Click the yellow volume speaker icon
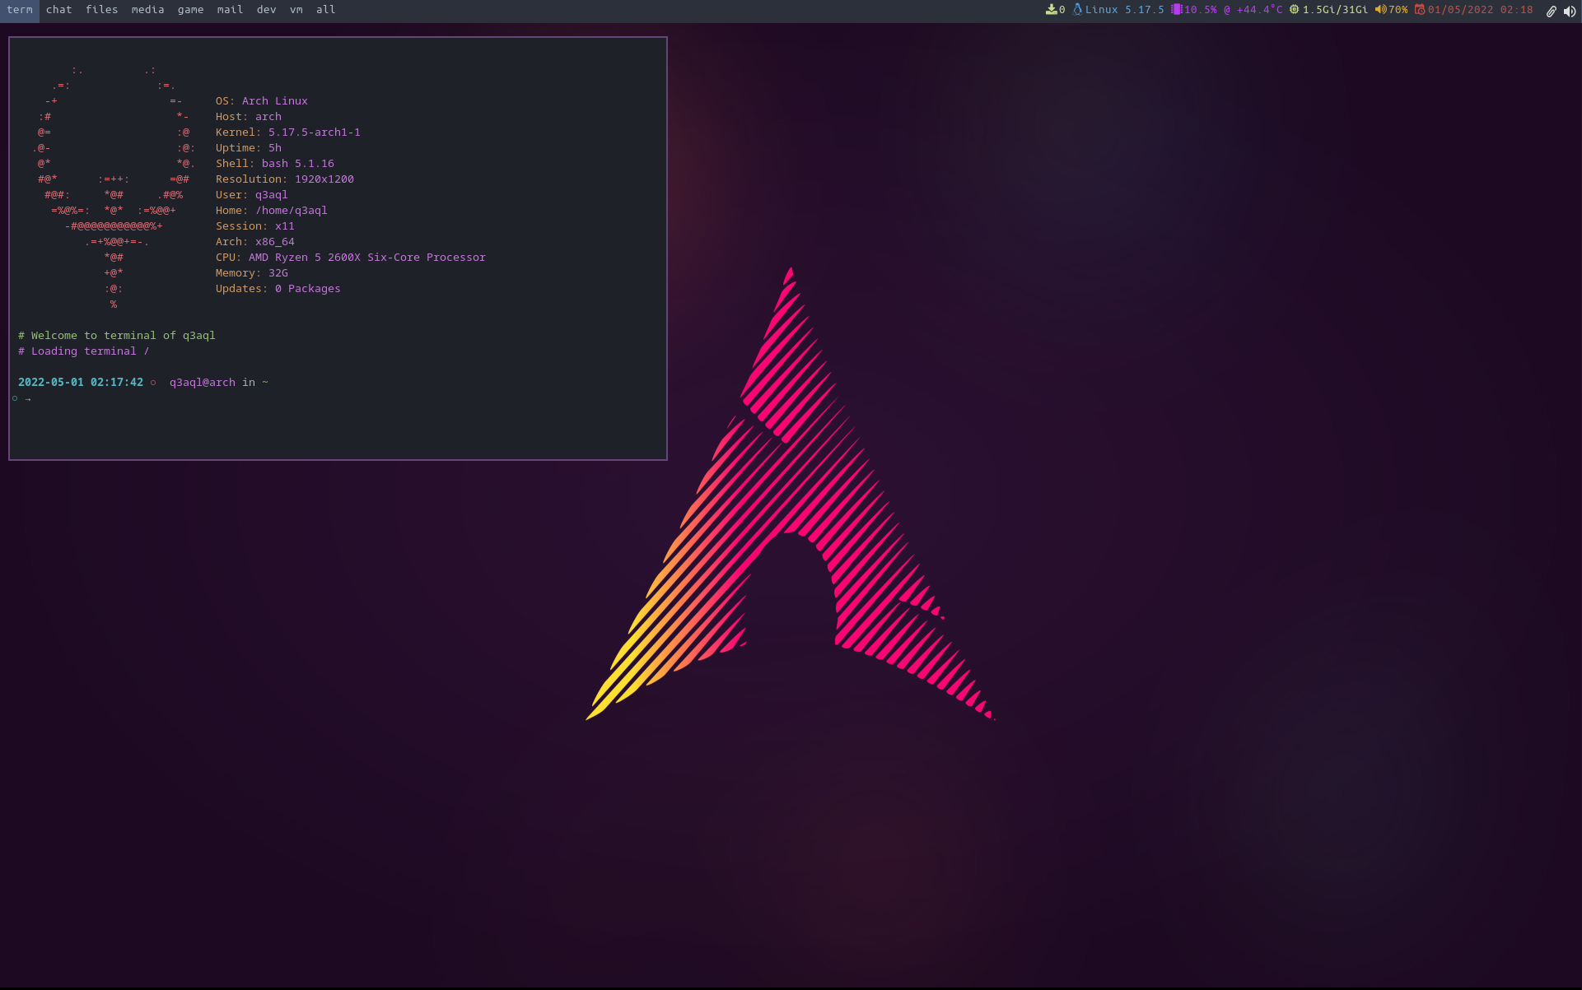This screenshot has width=1582, height=990. pos(1380,10)
